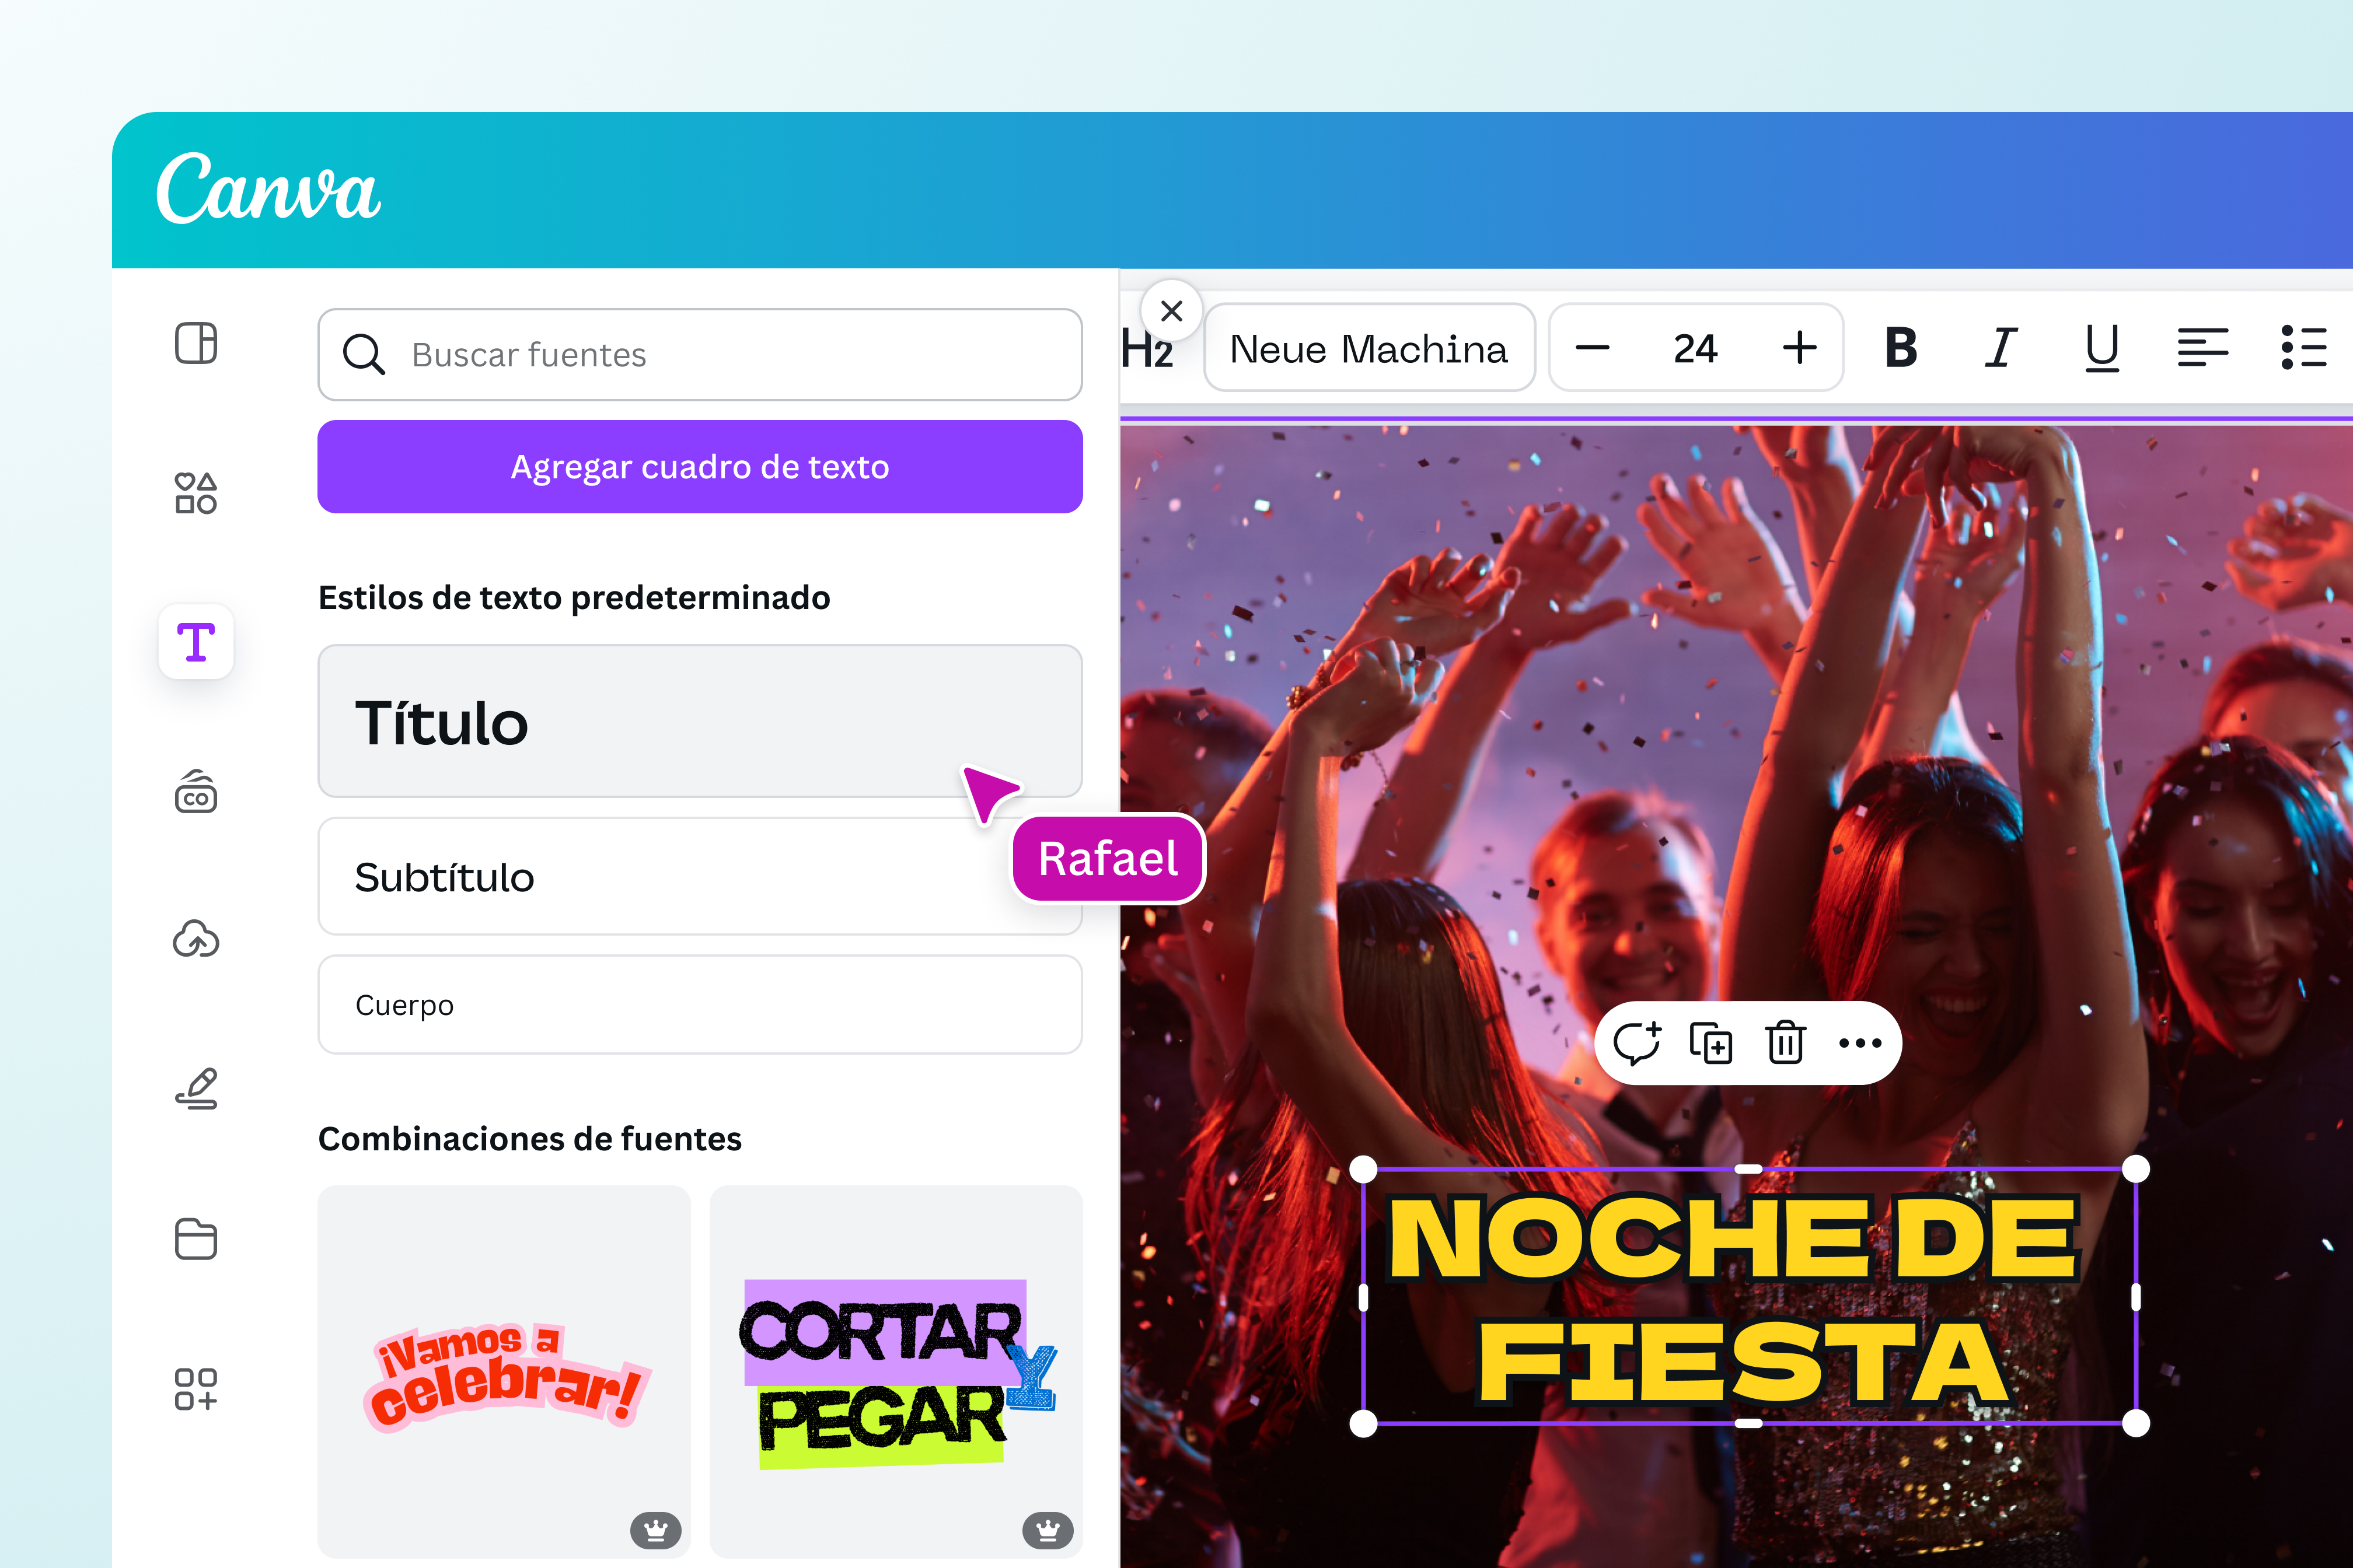Click the font size value 24

pos(1696,348)
